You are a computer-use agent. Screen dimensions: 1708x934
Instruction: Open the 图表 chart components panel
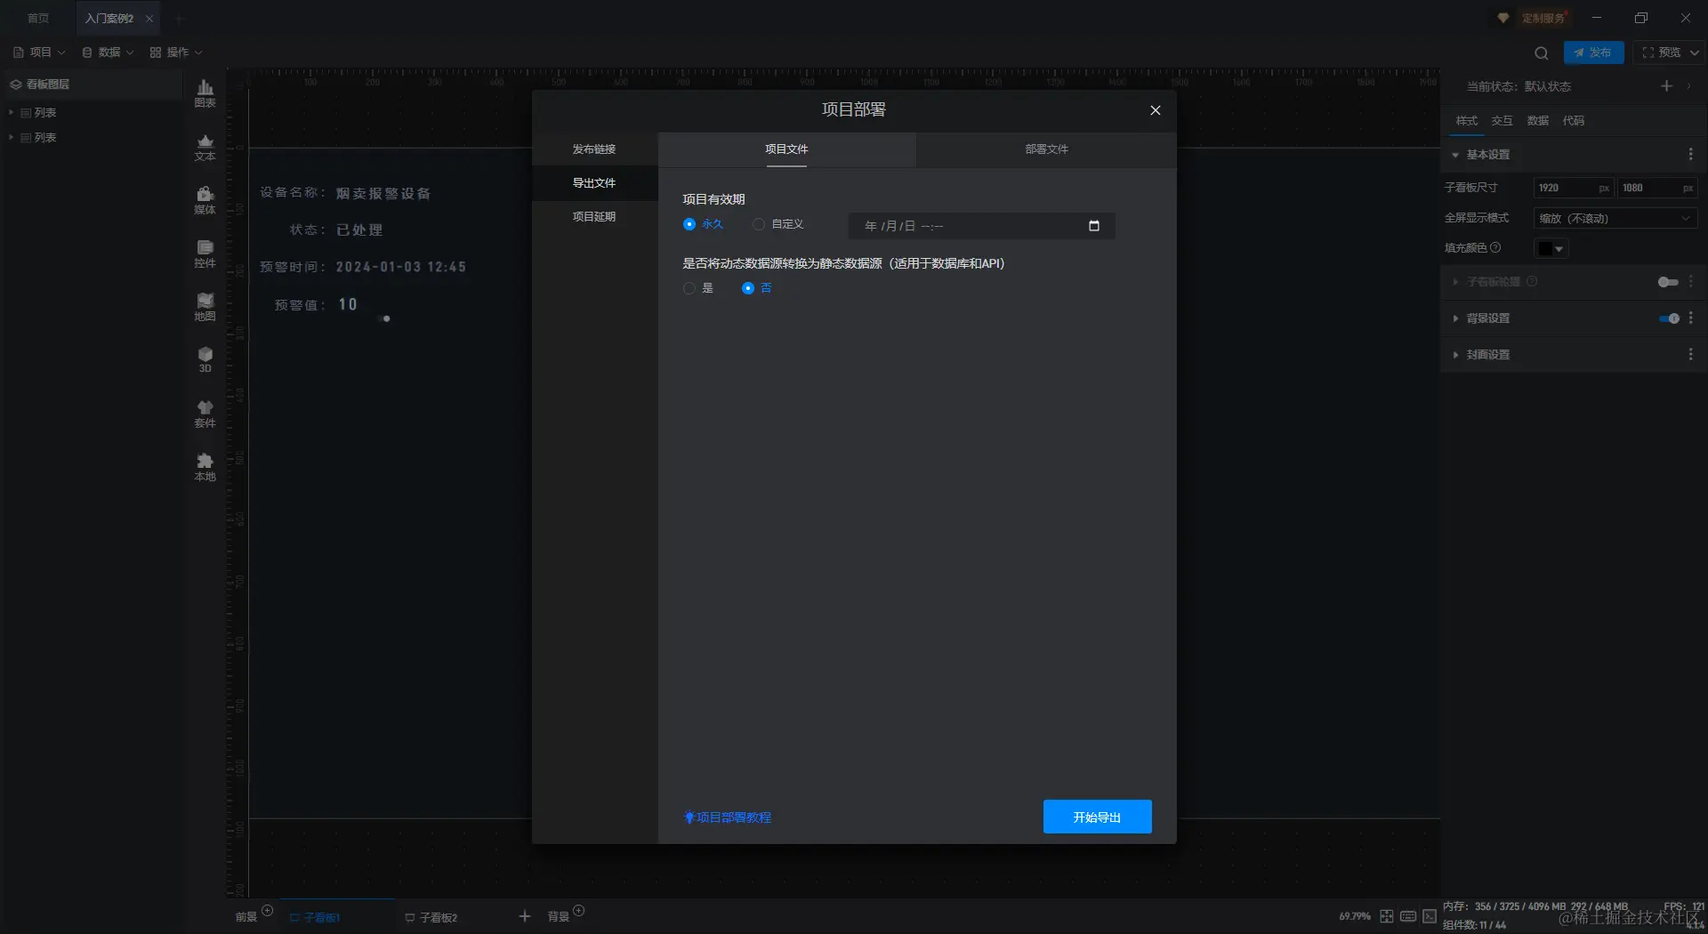point(205,93)
